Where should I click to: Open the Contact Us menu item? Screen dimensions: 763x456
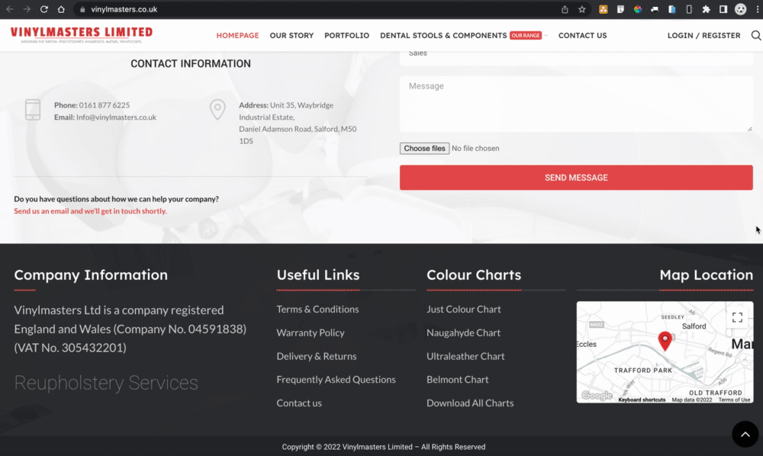pyautogui.click(x=582, y=36)
